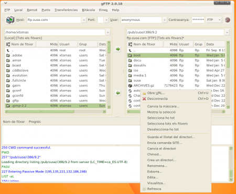236x194 pixels.
Task: Click the remote parent directory arrow icon
Action: (x=130, y=50)
